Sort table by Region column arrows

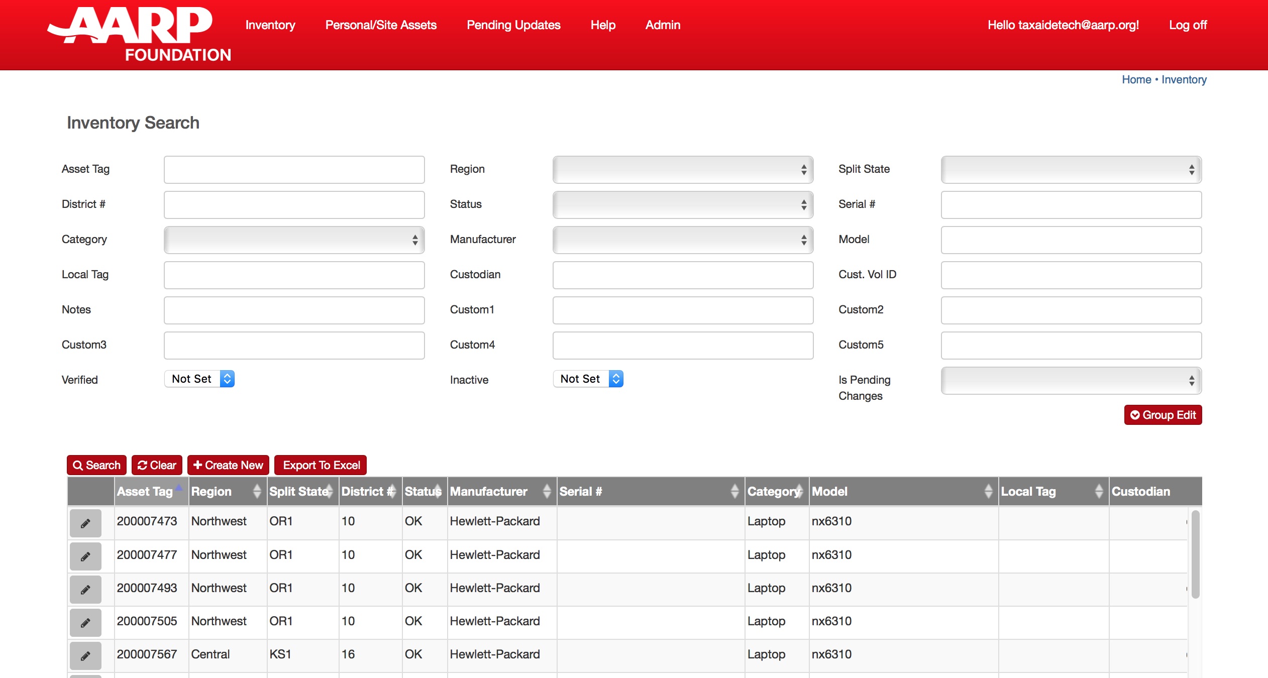[x=257, y=491]
